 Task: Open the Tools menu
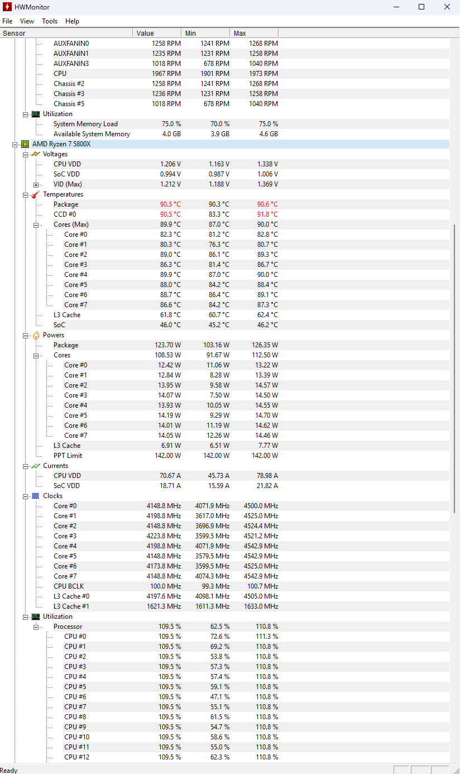50,21
